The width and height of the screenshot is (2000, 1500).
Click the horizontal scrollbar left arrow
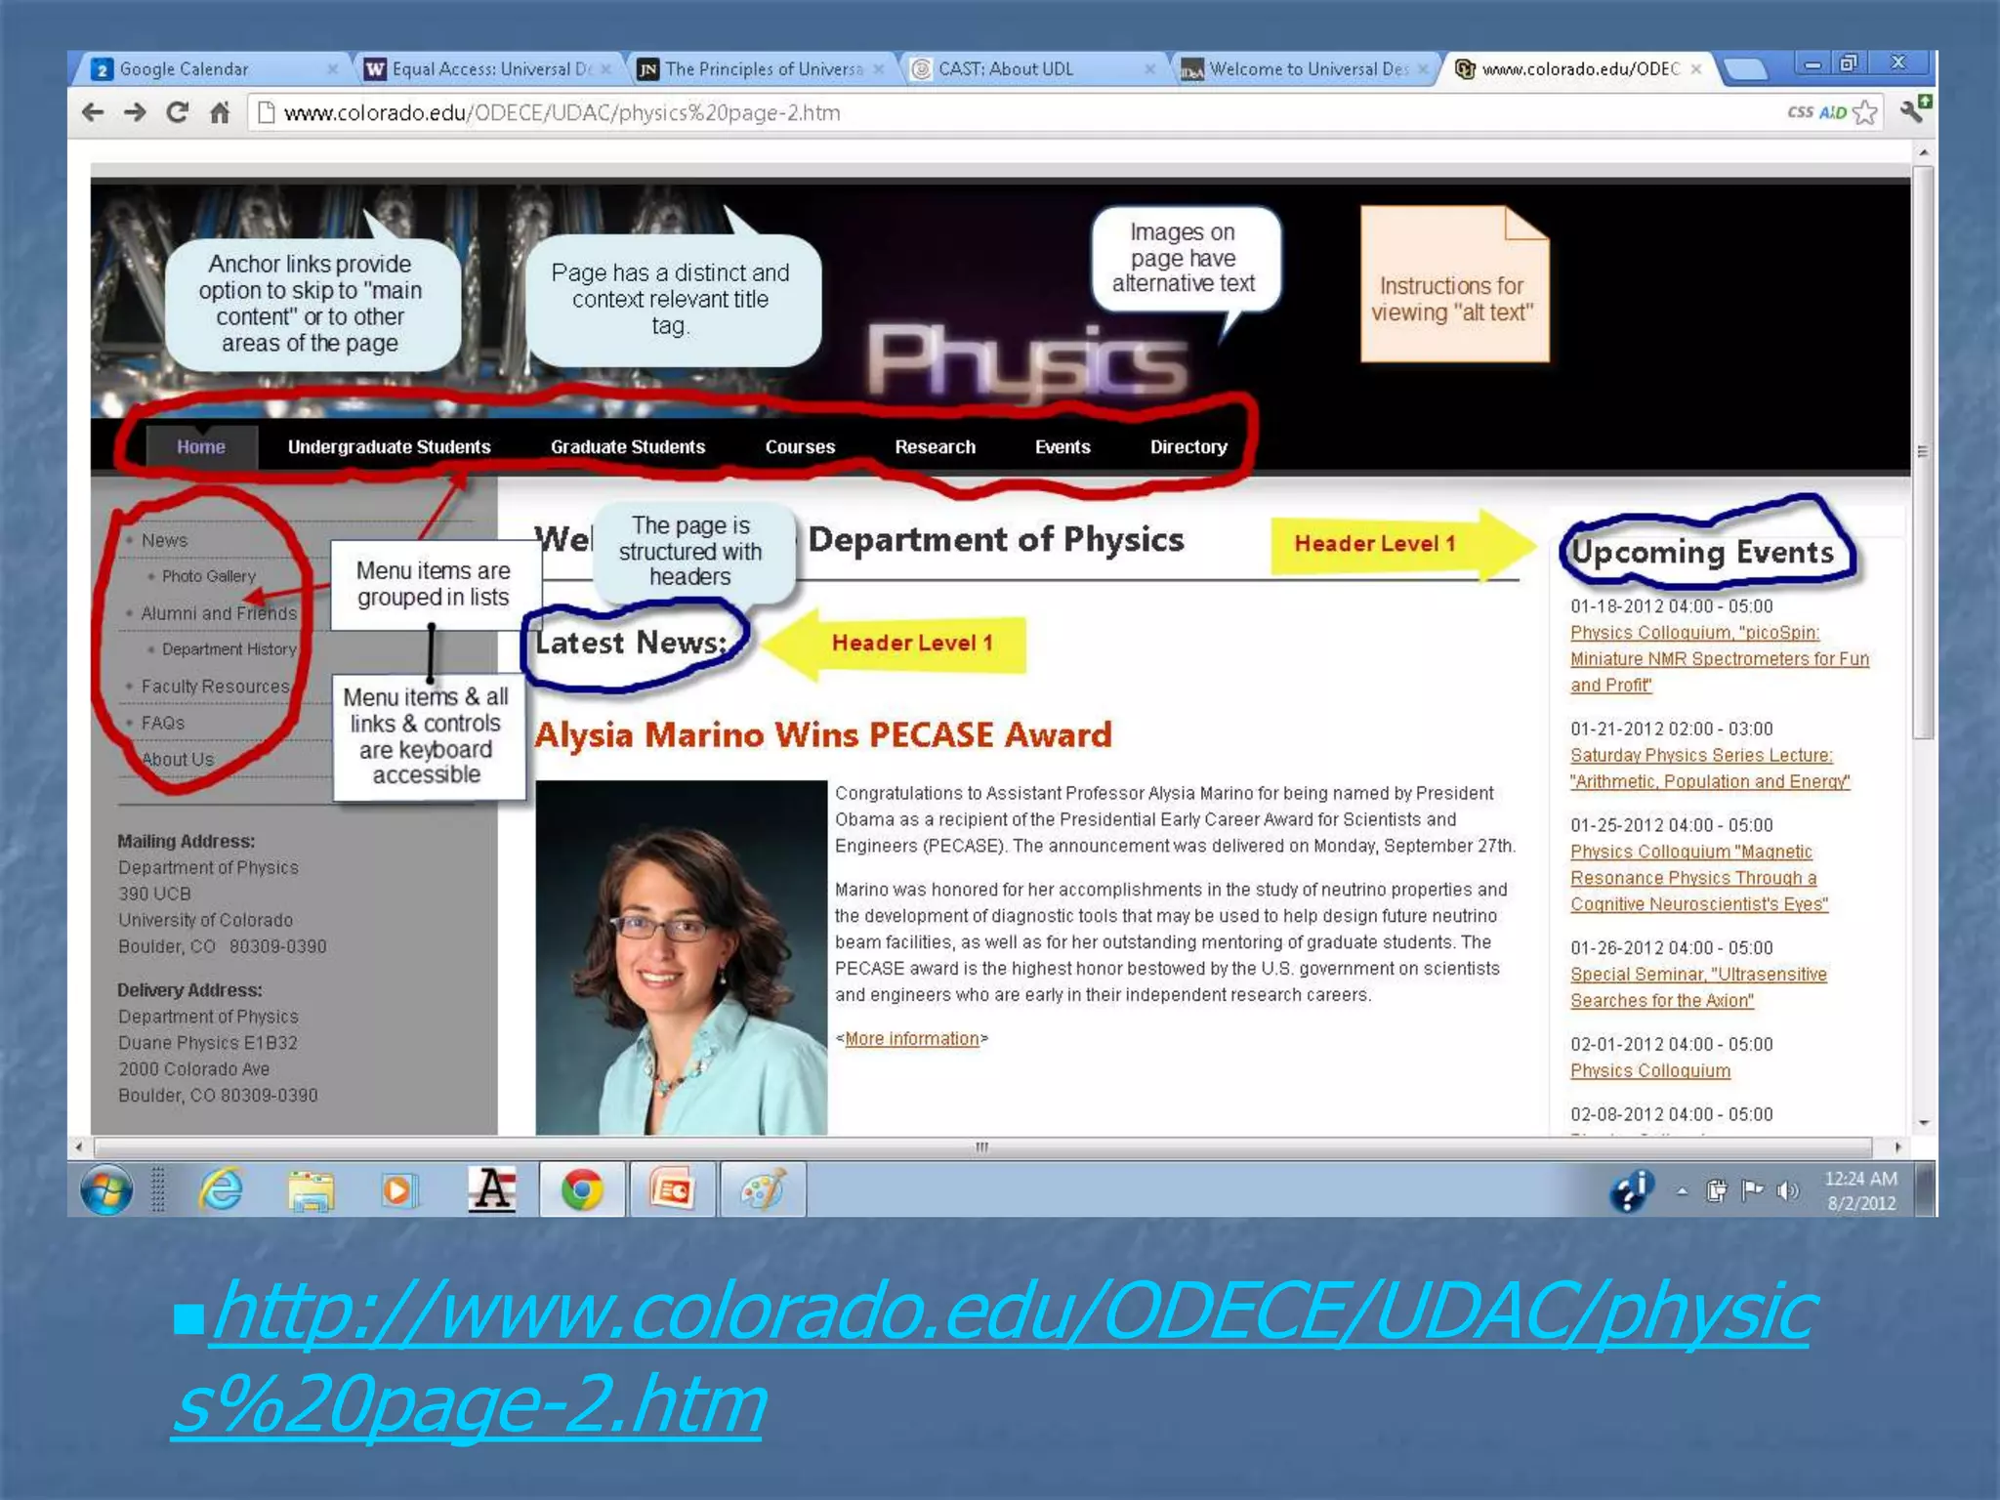(79, 1146)
